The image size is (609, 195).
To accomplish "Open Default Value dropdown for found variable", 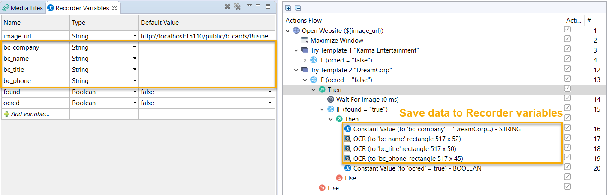I will (x=271, y=92).
